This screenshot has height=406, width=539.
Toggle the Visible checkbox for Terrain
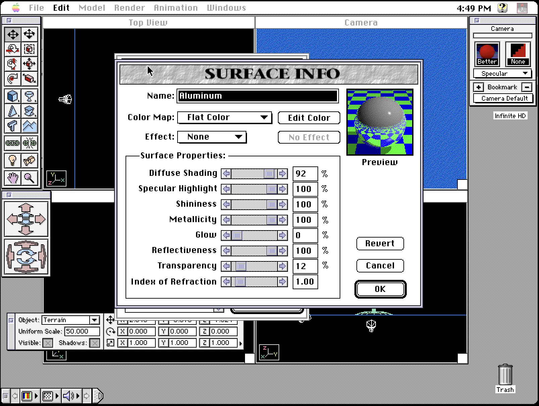(x=48, y=343)
